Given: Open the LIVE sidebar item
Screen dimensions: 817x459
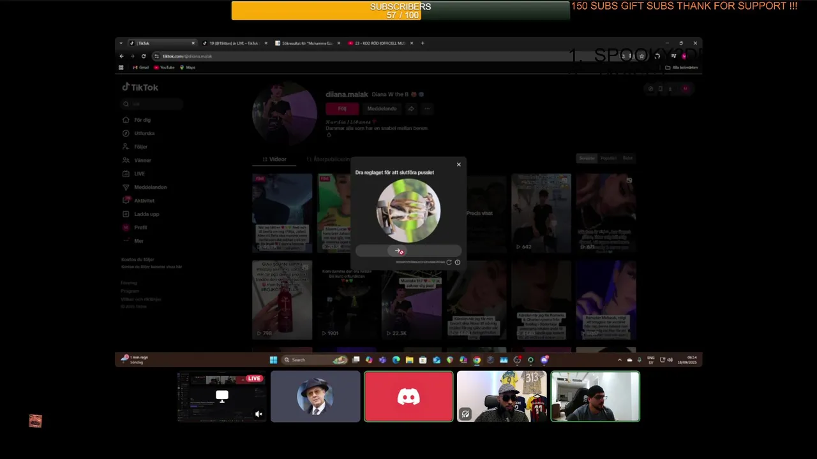Looking at the screenshot, I should [x=134, y=173].
